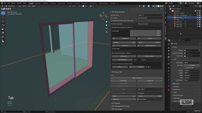Toggle camera view icon in viewport
Image resolution: width=202 pixels, height=113 pixels.
click(106, 29)
